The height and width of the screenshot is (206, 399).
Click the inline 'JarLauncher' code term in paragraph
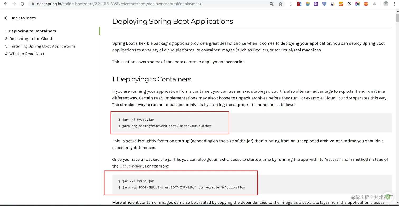(x=131, y=166)
